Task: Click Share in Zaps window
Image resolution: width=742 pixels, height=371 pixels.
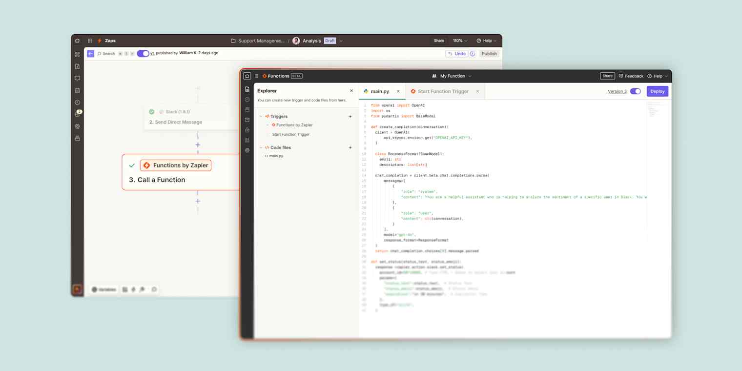Action: [x=439, y=41]
